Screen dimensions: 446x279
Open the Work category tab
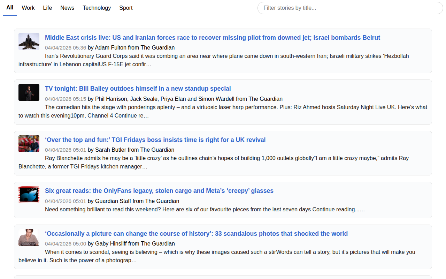pos(28,8)
